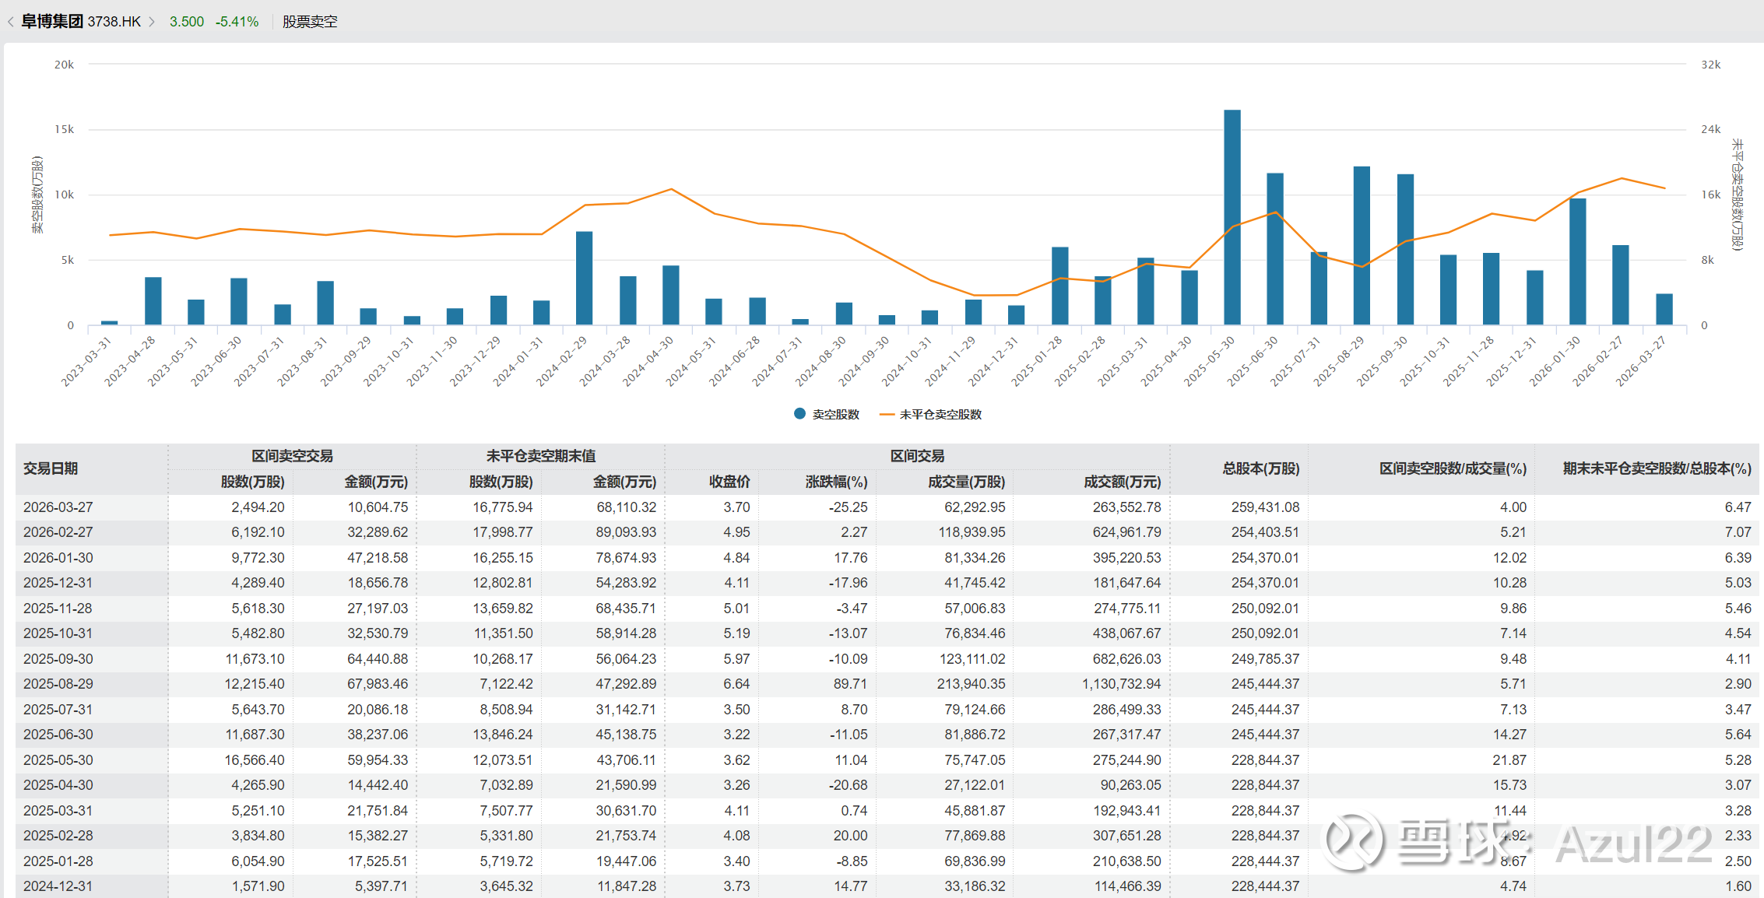Image resolution: width=1764 pixels, height=898 pixels.
Task: Click the 2024-04-30 orange line peak
Action: pos(671,189)
